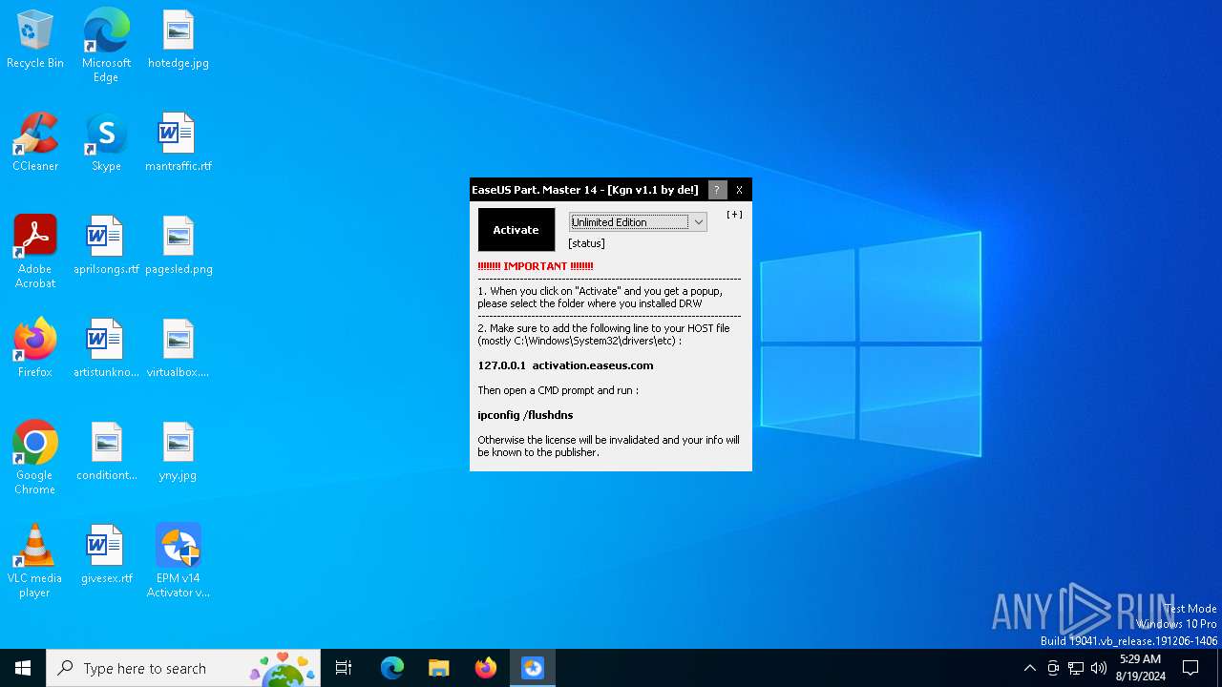Click the keygen app taskbar button

click(x=533, y=668)
